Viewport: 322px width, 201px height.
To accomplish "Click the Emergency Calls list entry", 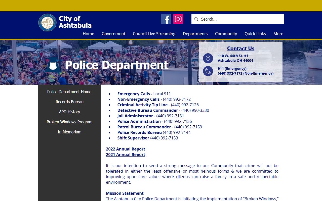I will click(x=144, y=94).
